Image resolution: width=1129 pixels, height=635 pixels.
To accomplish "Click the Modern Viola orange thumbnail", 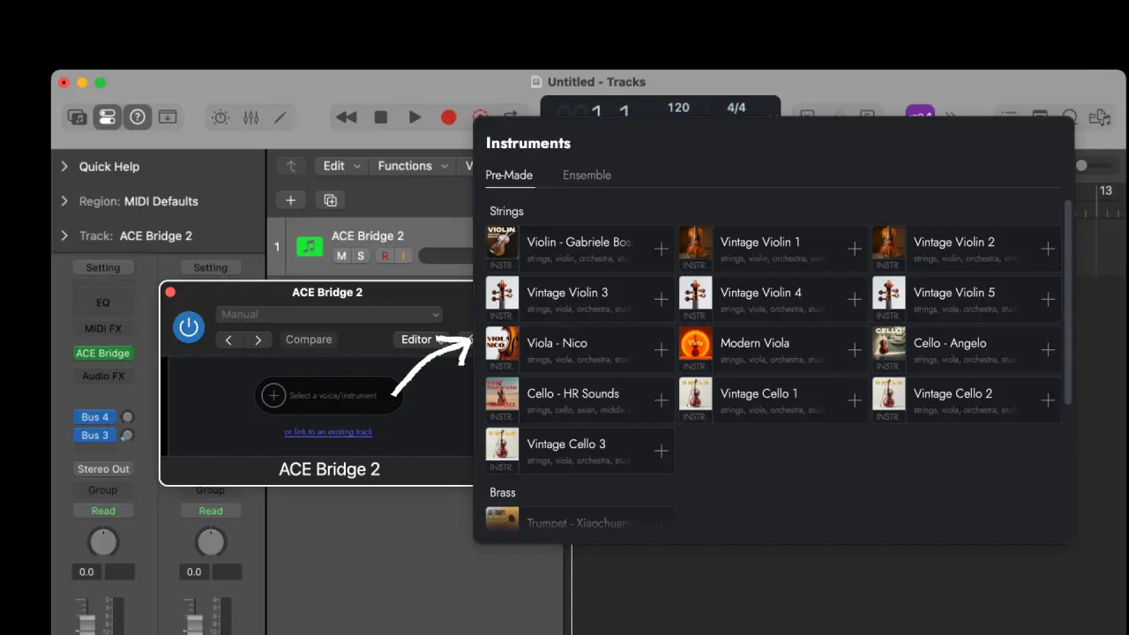I will 696,343.
